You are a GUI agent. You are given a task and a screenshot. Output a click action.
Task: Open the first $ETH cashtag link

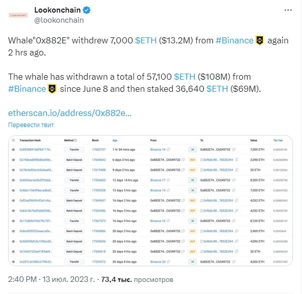(x=146, y=40)
